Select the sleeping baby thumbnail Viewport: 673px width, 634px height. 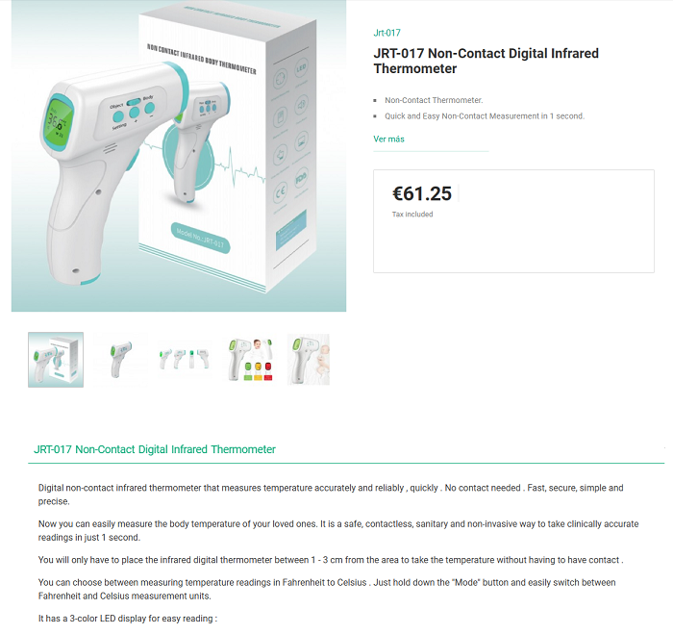[x=309, y=360]
